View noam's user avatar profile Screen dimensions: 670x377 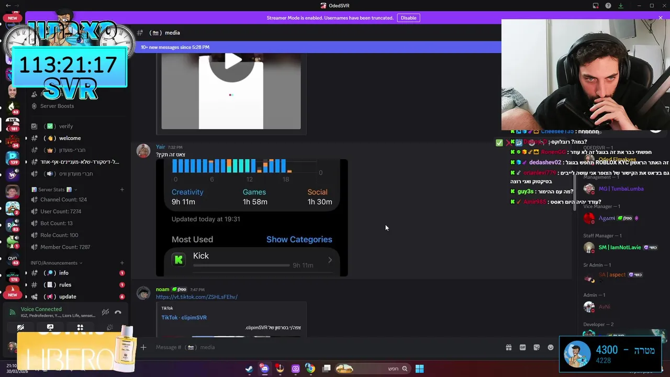point(143,293)
